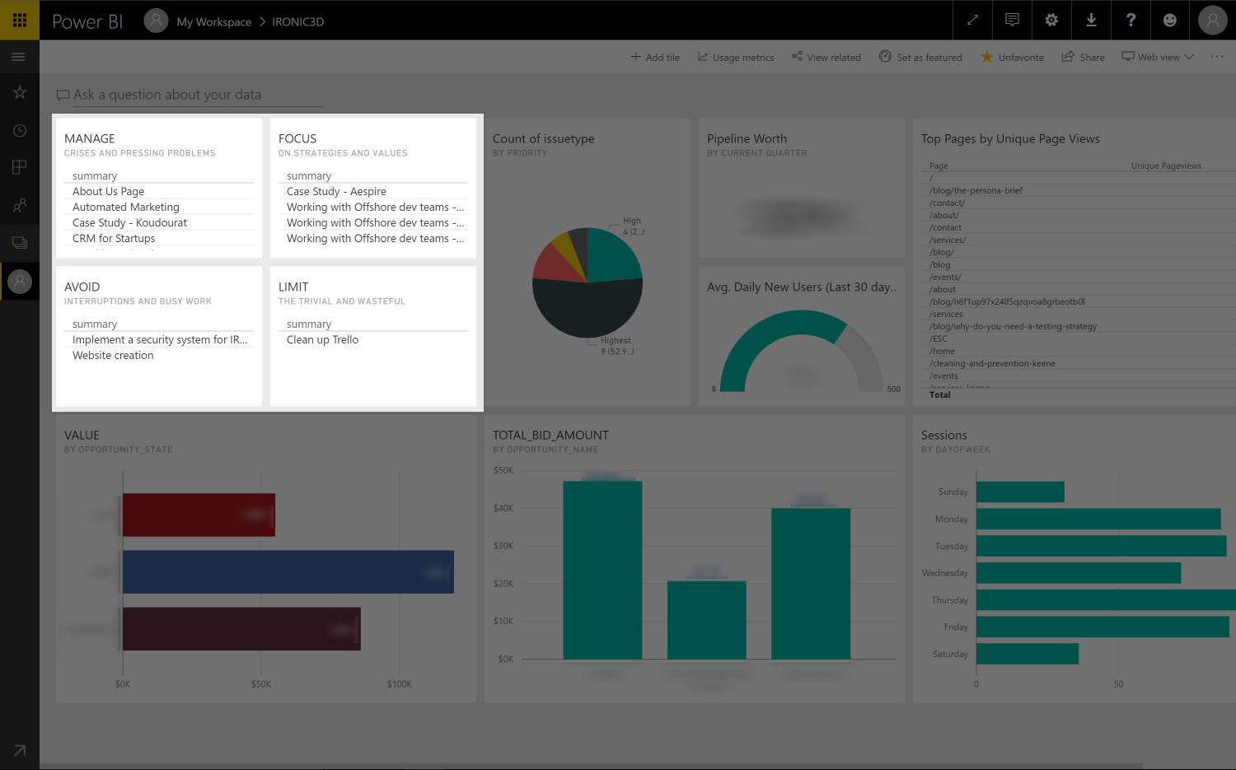Viewport: 1236px width, 770px height.
Task: Click Wednesday bar in Sessions chart
Action: pyautogui.click(x=1079, y=572)
